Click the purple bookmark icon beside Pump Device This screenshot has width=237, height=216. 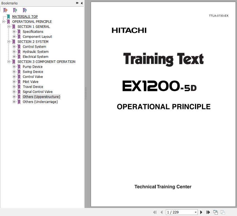(19, 67)
